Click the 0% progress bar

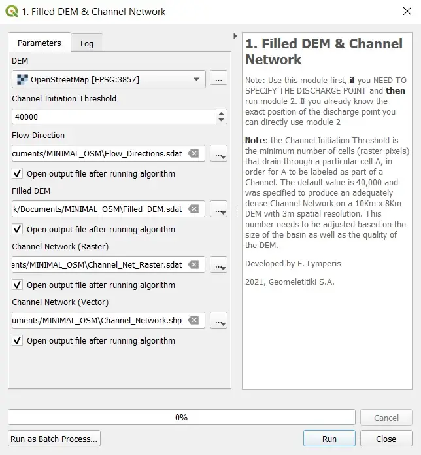(181, 417)
